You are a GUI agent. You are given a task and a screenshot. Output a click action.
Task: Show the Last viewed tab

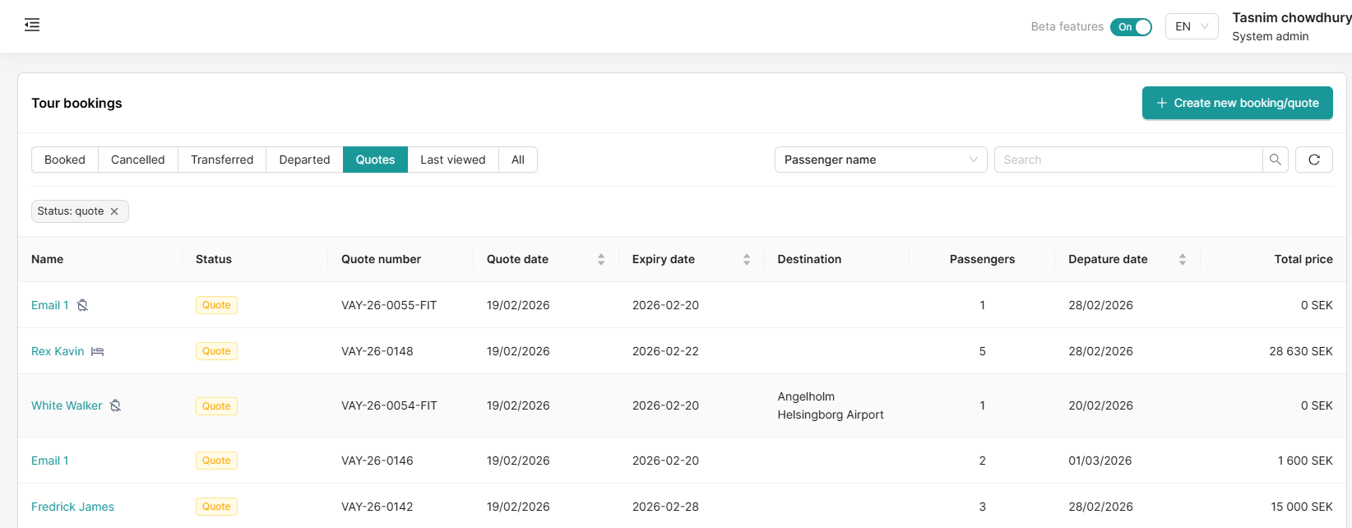coord(452,160)
